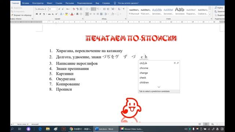Select the 'change' prediction candidate

pyautogui.click(x=144, y=73)
